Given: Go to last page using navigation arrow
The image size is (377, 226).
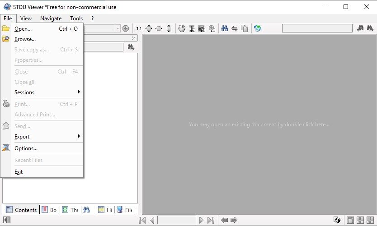Looking at the screenshot, I should tap(211, 220).
